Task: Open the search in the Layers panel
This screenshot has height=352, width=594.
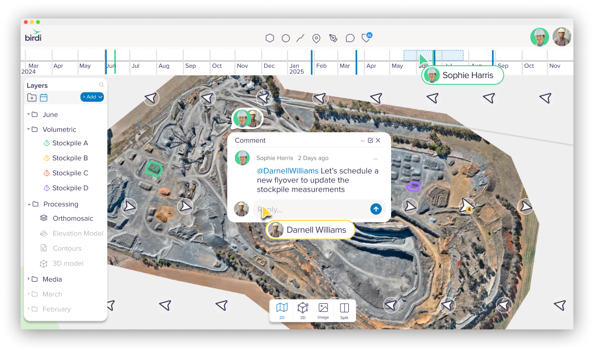Action: pos(101,85)
